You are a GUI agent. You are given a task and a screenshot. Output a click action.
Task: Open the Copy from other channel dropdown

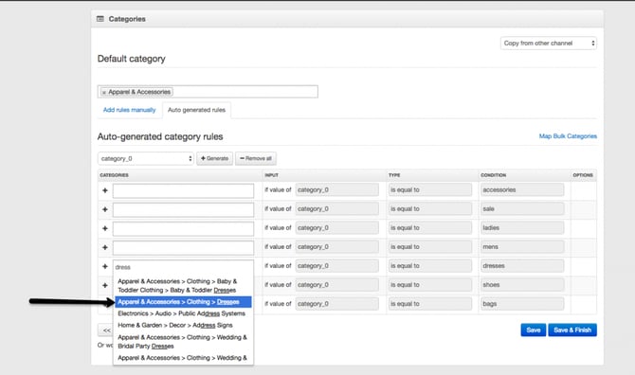[x=549, y=44]
